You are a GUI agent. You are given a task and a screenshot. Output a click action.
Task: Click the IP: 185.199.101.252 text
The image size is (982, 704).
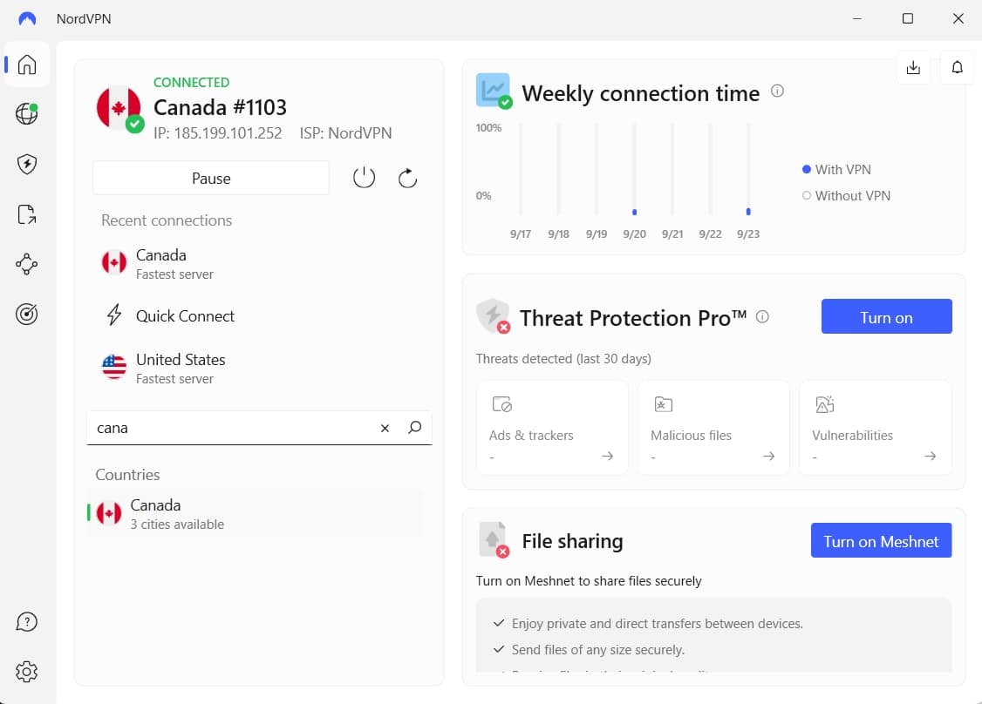click(217, 133)
